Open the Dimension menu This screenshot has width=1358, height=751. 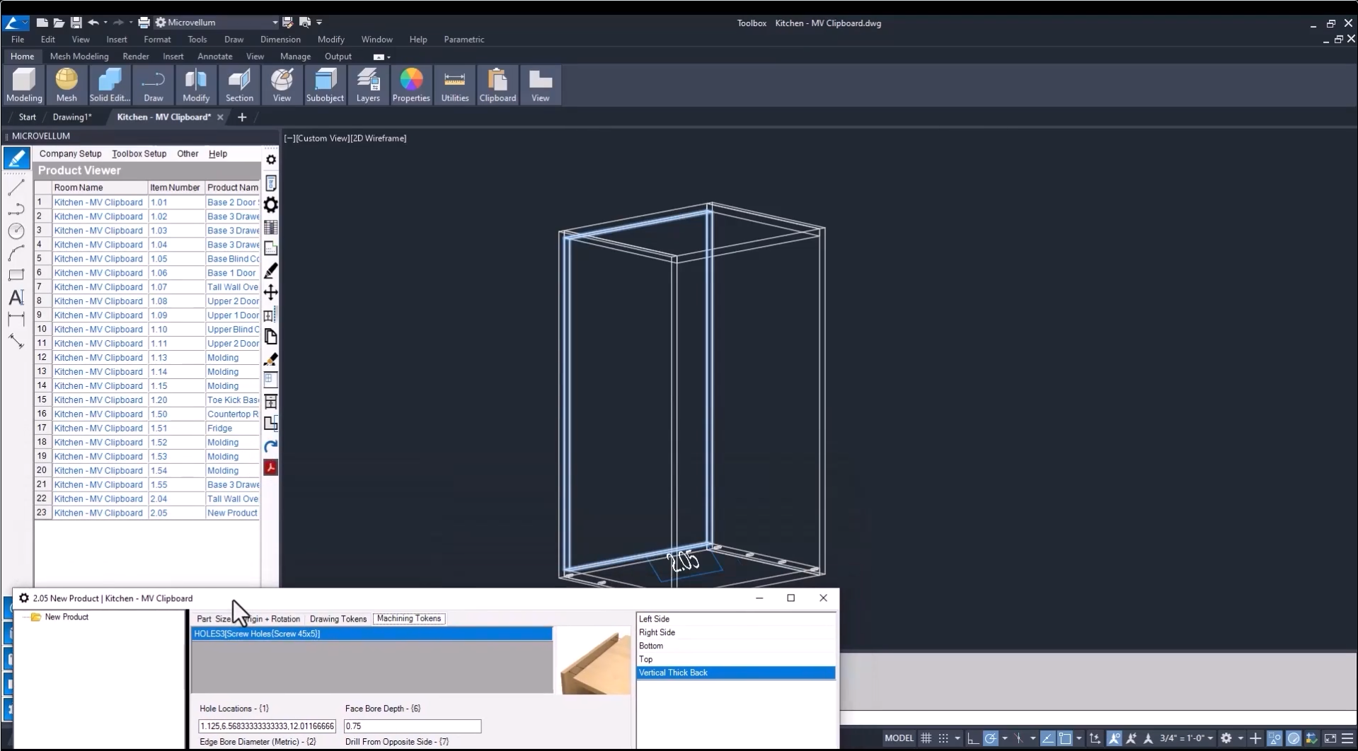pyautogui.click(x=280, y=40)
